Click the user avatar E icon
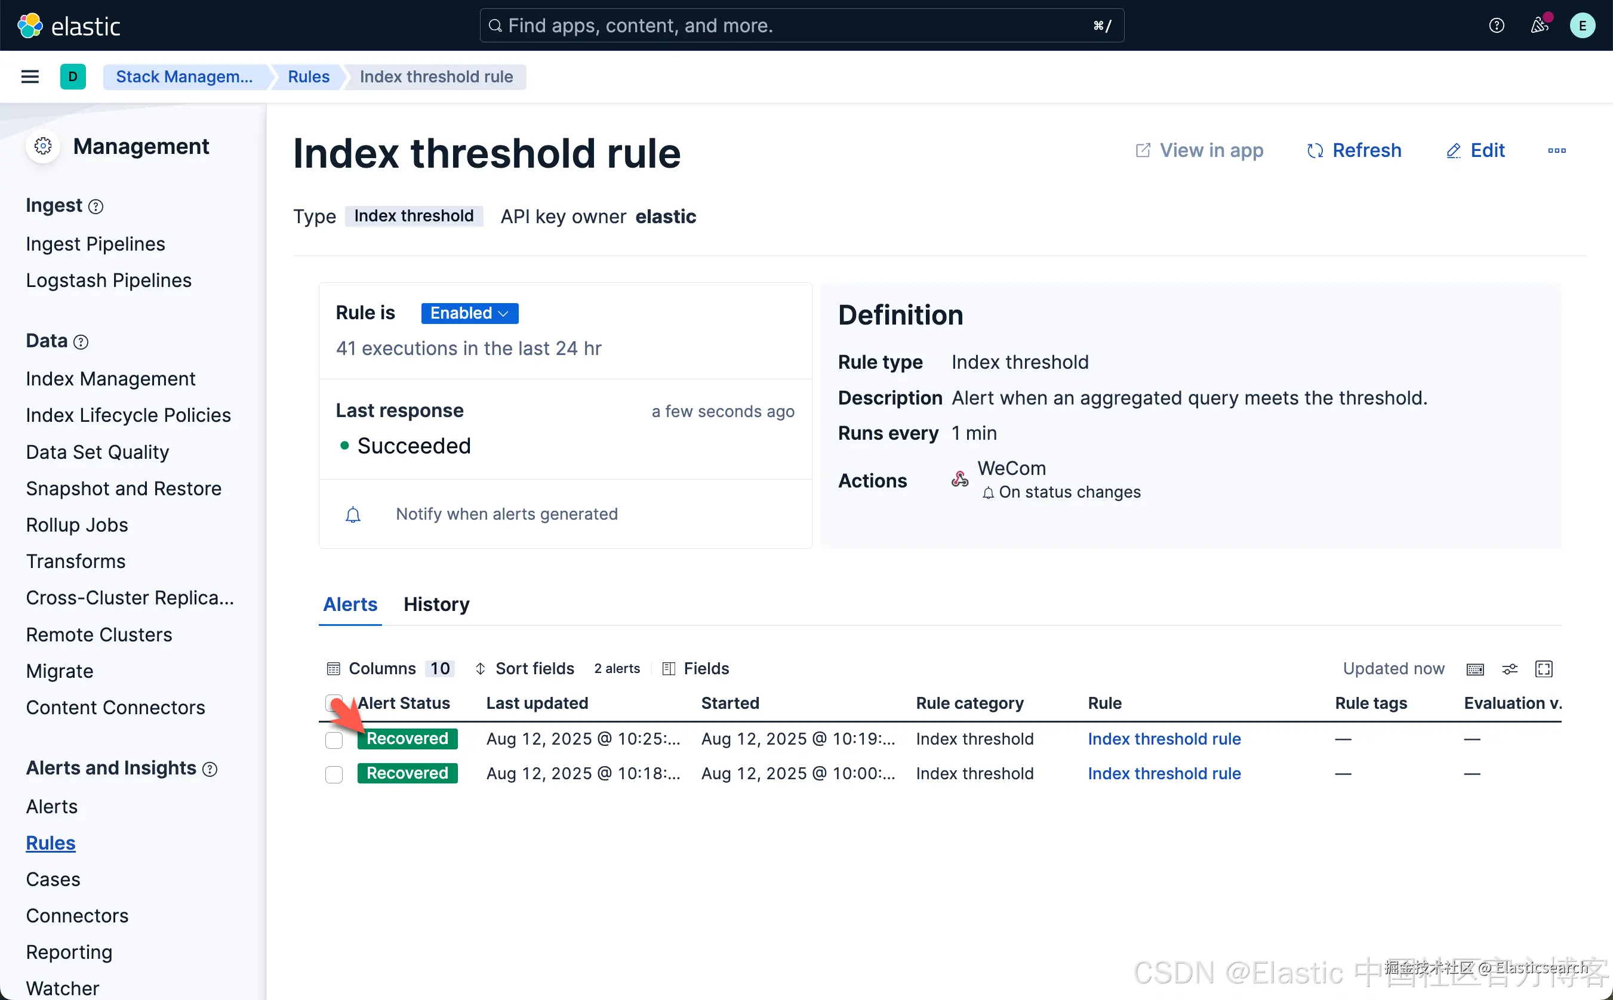1613x1000 pixels. (x=1582, y=26)
